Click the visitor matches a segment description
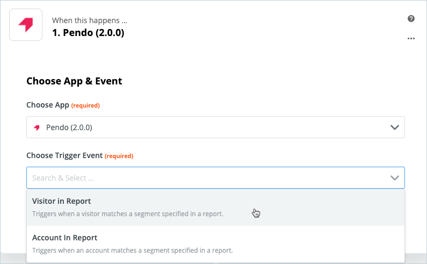The height and width of the screenshot is (264, 427). pos(128,214)
